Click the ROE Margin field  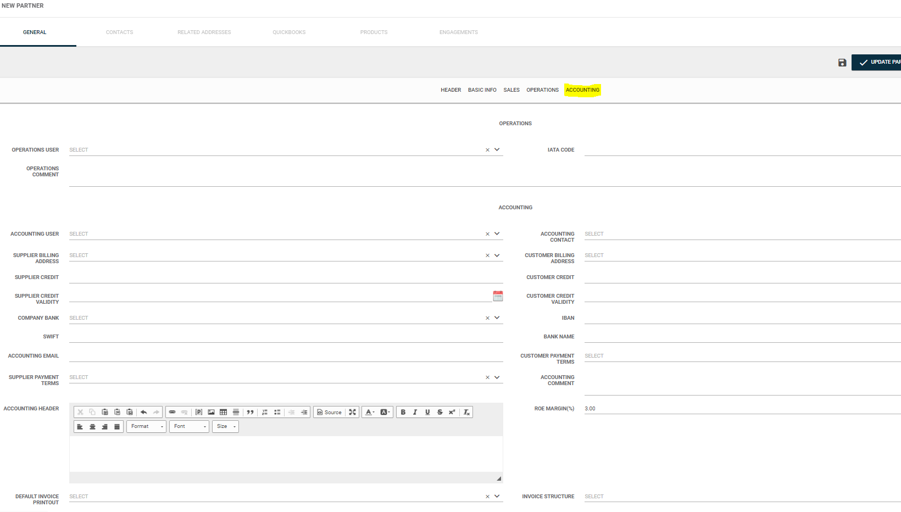[743, 408]
